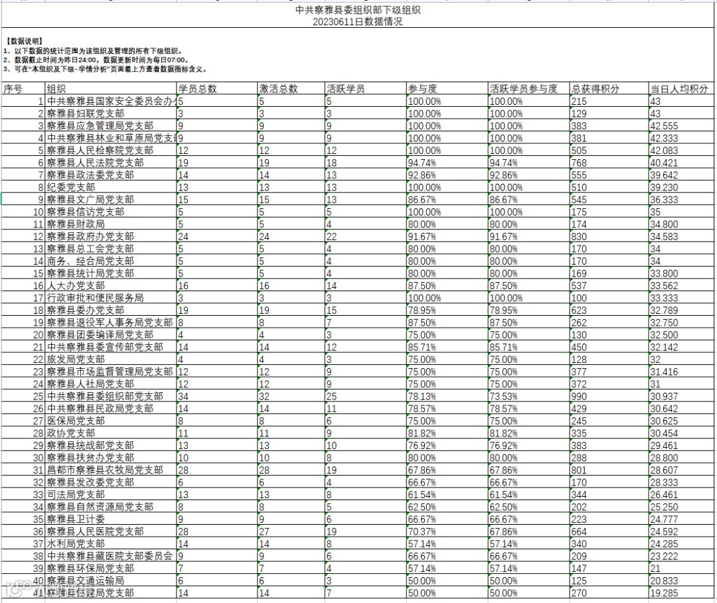Select the 序号 column header cell
Viewport: 717px width, 603px height.
tap(23, 89)
